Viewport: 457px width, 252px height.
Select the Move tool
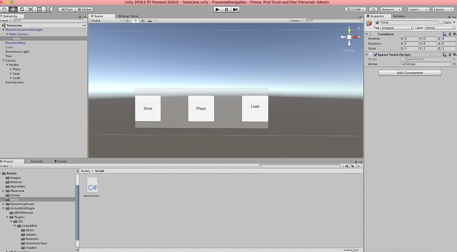(x=13, y=9)
